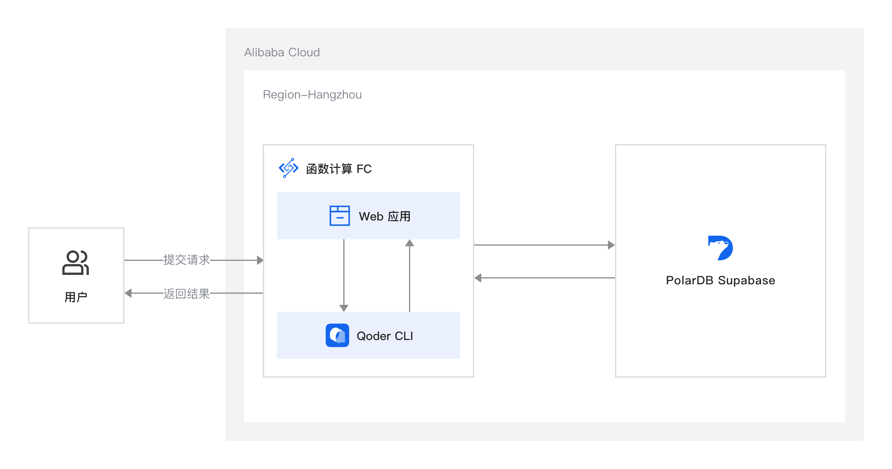
Task: Click arrowhead returning from PolarDB to FC
Action: point(478,278)
